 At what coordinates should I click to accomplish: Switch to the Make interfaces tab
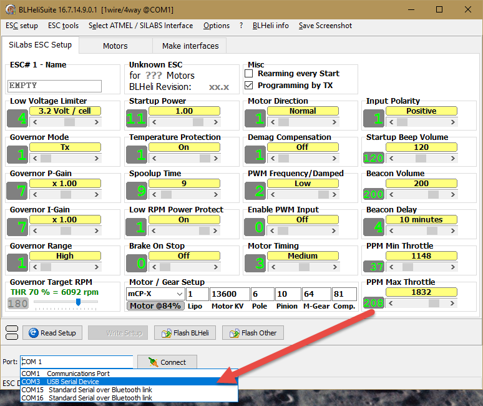coord(190,46)
